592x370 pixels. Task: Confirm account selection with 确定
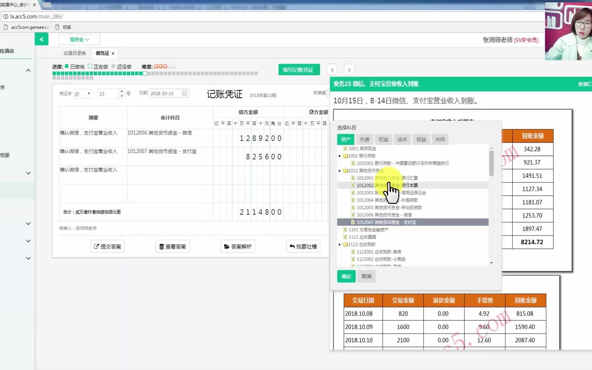(346, 276)
